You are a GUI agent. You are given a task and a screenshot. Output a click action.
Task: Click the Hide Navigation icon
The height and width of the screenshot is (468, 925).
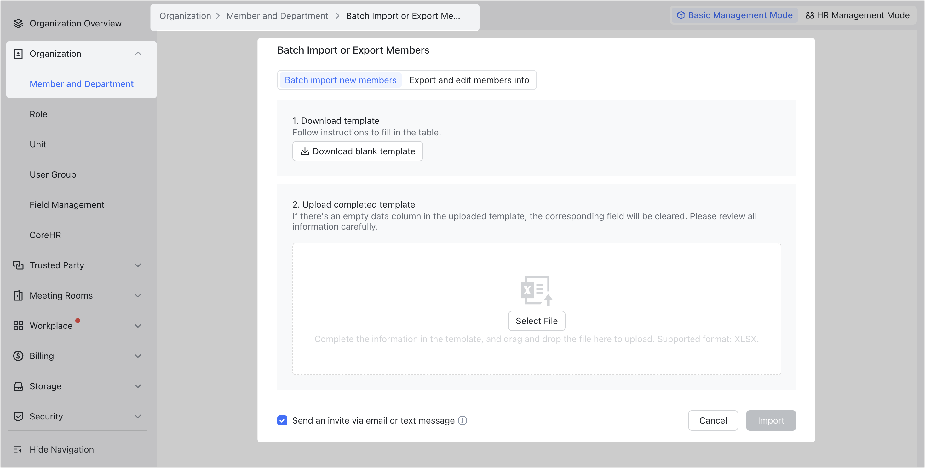coord(19,449)
